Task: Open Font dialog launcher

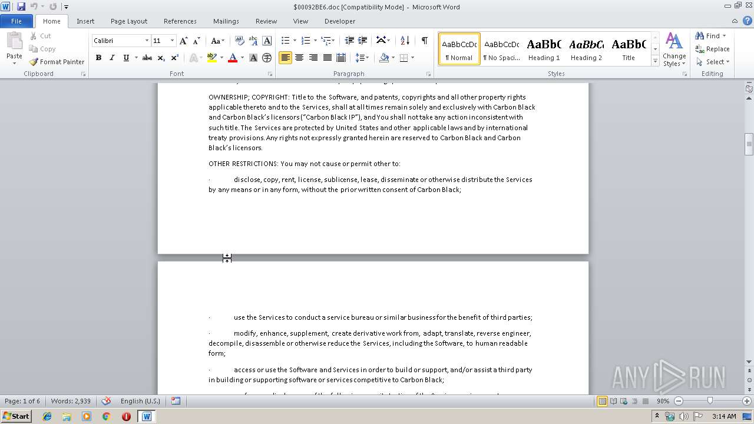Action: click(270, 74)
